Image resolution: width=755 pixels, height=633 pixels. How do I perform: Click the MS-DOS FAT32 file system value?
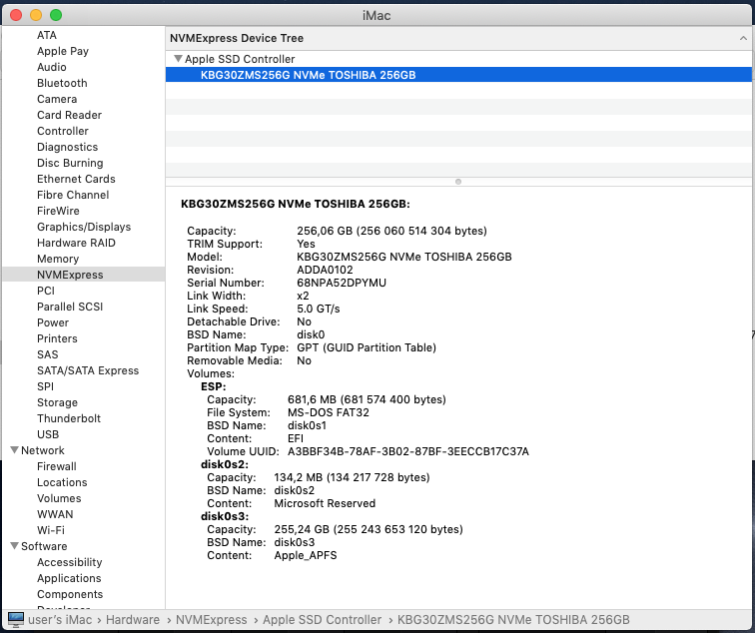tap(329, 412)
